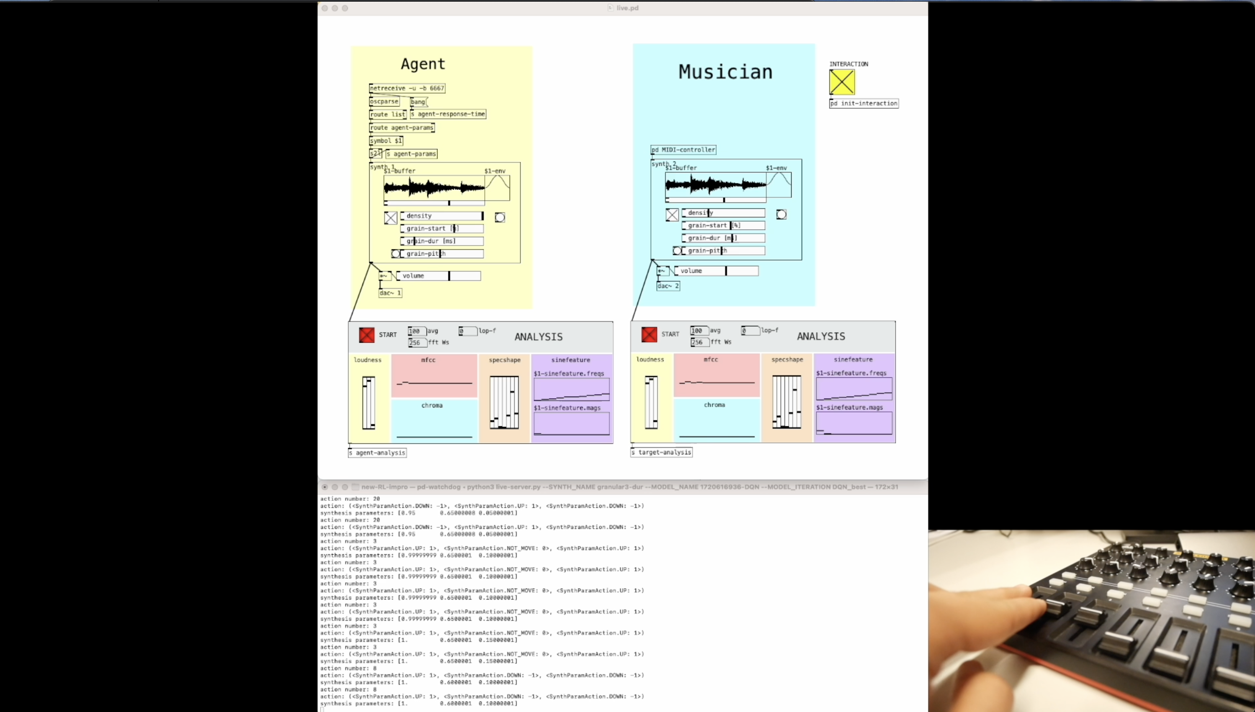Viewport: 1255px width, 712px height.
Task: Adjust the Agent density slider
Action: pyautogui.click(x=442, y=216)
